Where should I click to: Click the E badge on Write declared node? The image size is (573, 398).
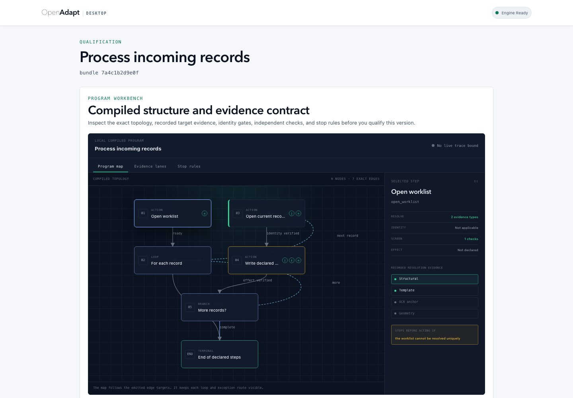pyautogui.click(x=292, y=260)
